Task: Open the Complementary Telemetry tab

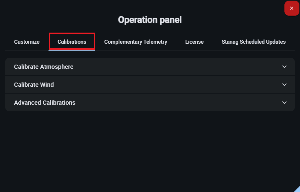Action: (136, 42)
